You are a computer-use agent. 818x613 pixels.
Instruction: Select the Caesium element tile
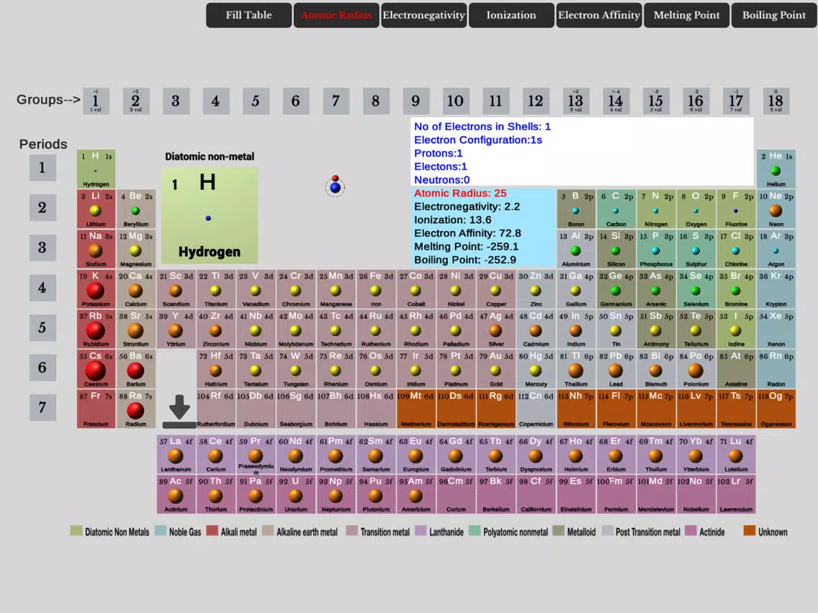click(96, 369)
